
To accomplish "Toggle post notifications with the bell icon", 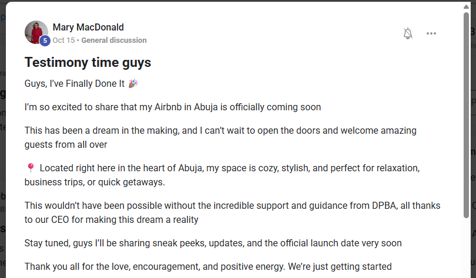I will 408,33.
